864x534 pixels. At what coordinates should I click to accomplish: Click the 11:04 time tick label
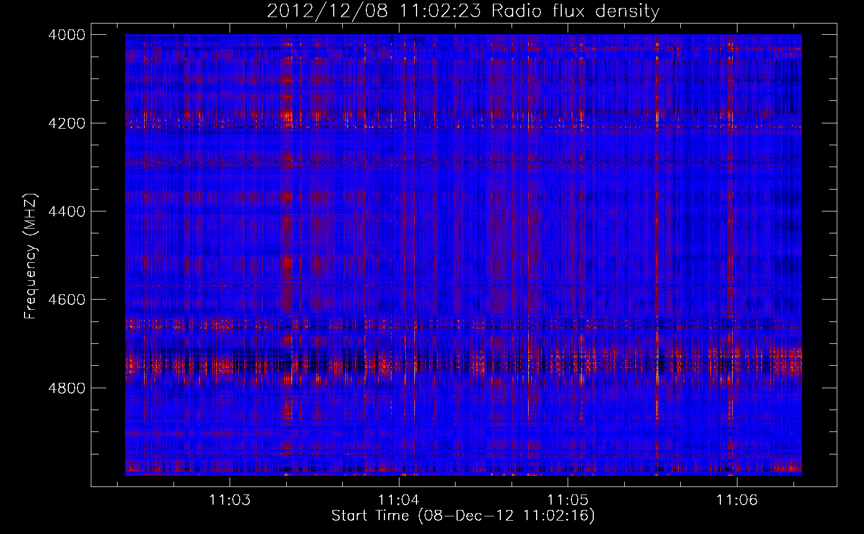[399, 500]
